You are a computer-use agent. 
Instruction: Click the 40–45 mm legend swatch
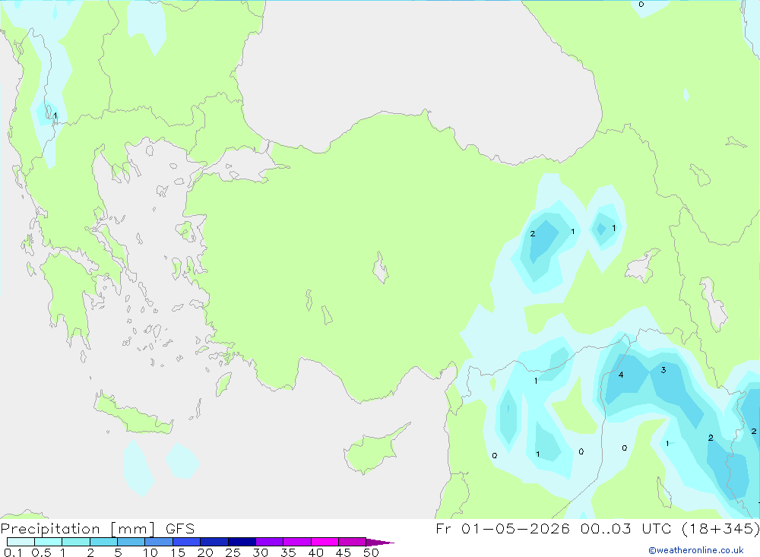[325, 542]
